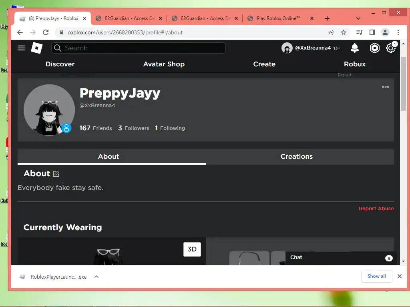Click the browser address bar URL
The height and width of the screenshot is (307, 410).
125,32
